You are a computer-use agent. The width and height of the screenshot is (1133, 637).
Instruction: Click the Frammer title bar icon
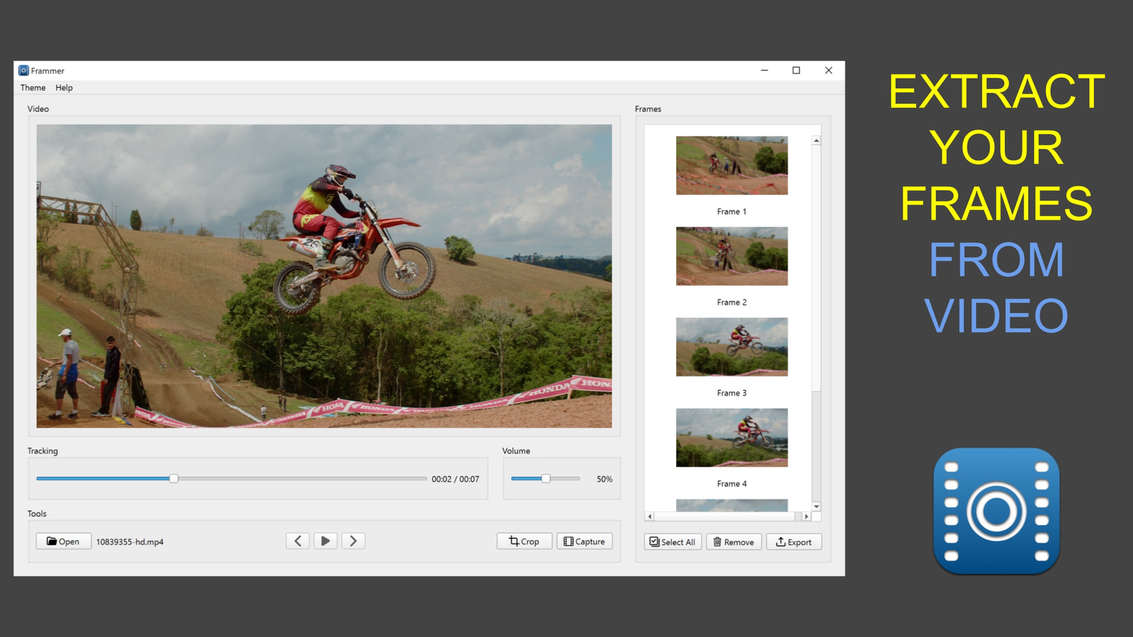click(x=23, y=70)
